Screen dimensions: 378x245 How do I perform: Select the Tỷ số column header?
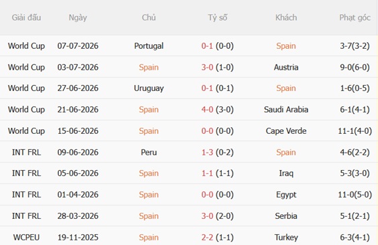click(x=217, y=17)
